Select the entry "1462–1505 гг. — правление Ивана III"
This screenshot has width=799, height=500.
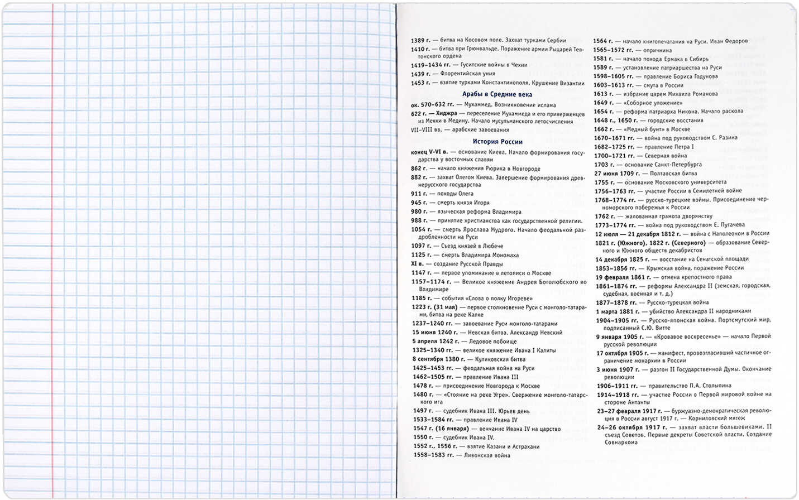tap(466, 377)
